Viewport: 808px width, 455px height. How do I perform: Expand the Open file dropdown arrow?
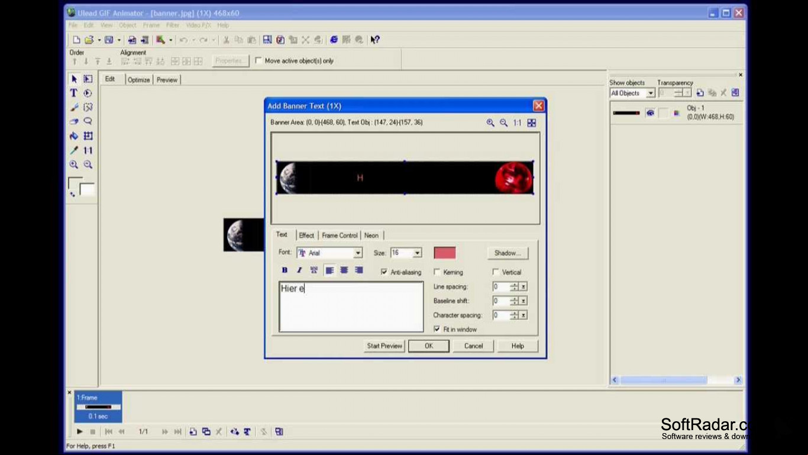tap(99, 40)
